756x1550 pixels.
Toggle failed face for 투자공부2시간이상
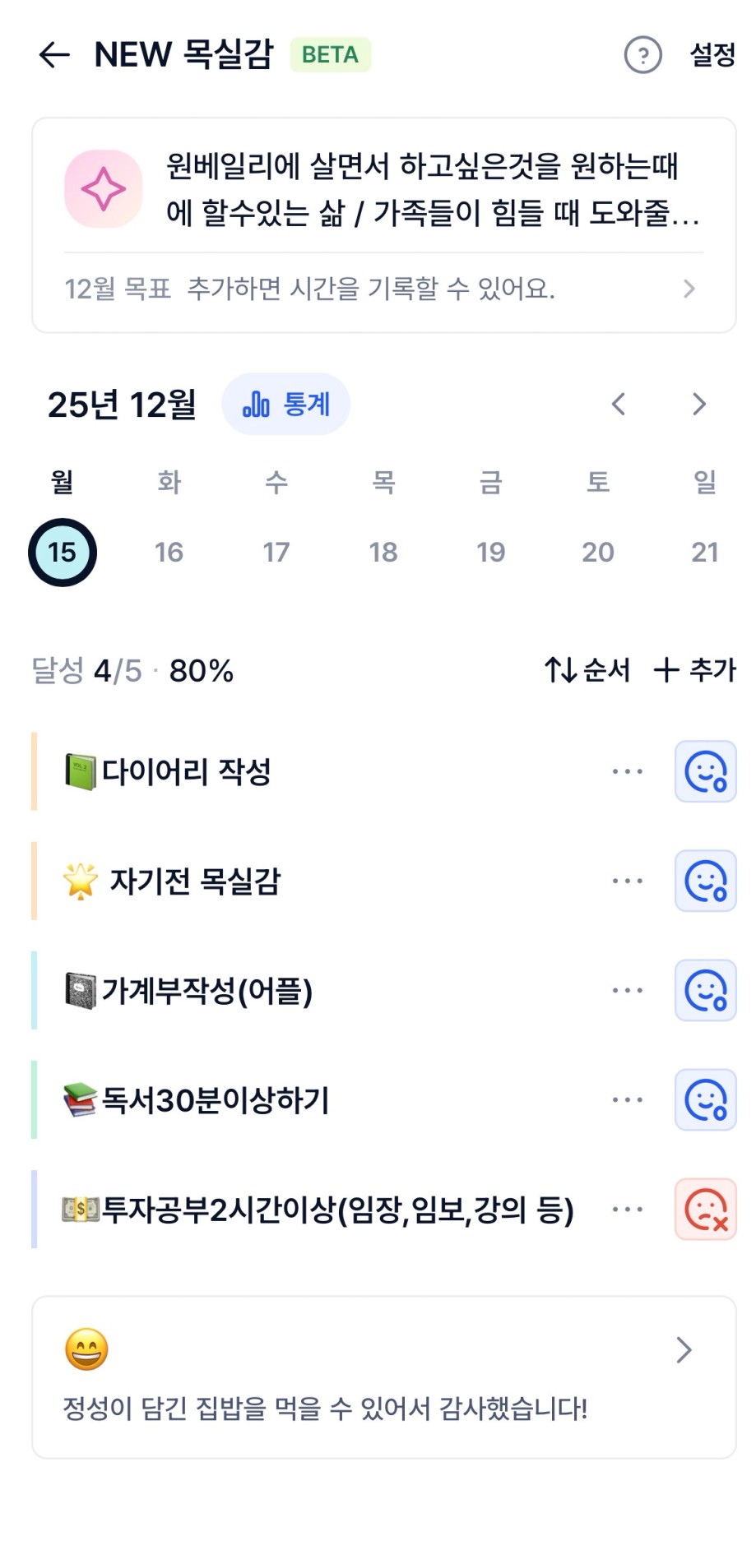coord(705,1210)
